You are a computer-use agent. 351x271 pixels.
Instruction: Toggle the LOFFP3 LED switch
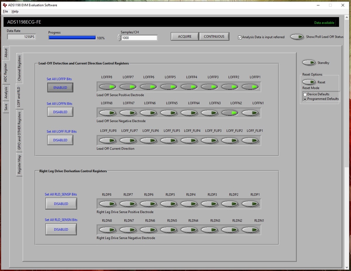pyautogui.click(x=209, y=87)
